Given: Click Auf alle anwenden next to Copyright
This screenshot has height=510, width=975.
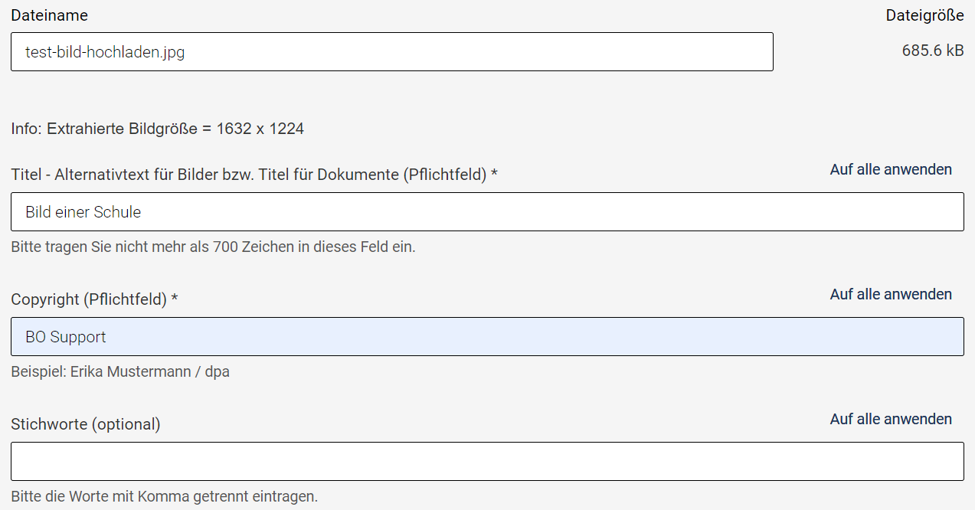Looking at the screenshot, I should coord(890,294).
